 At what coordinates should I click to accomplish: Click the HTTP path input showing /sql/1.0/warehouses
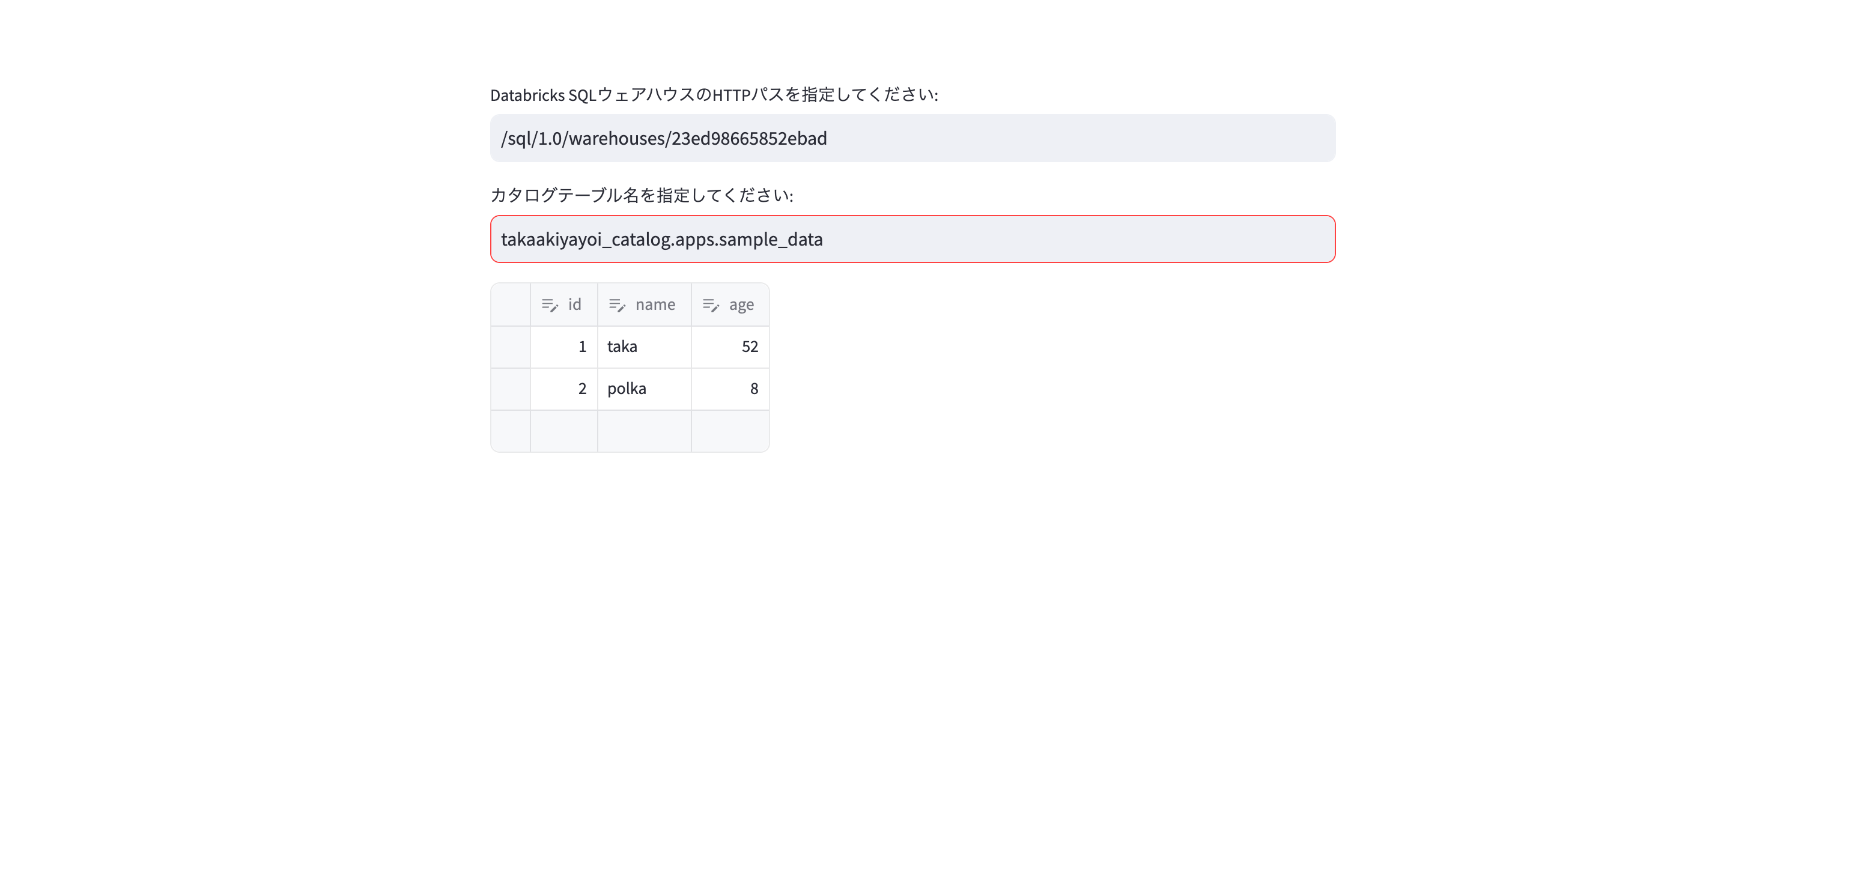pos(912,138)
